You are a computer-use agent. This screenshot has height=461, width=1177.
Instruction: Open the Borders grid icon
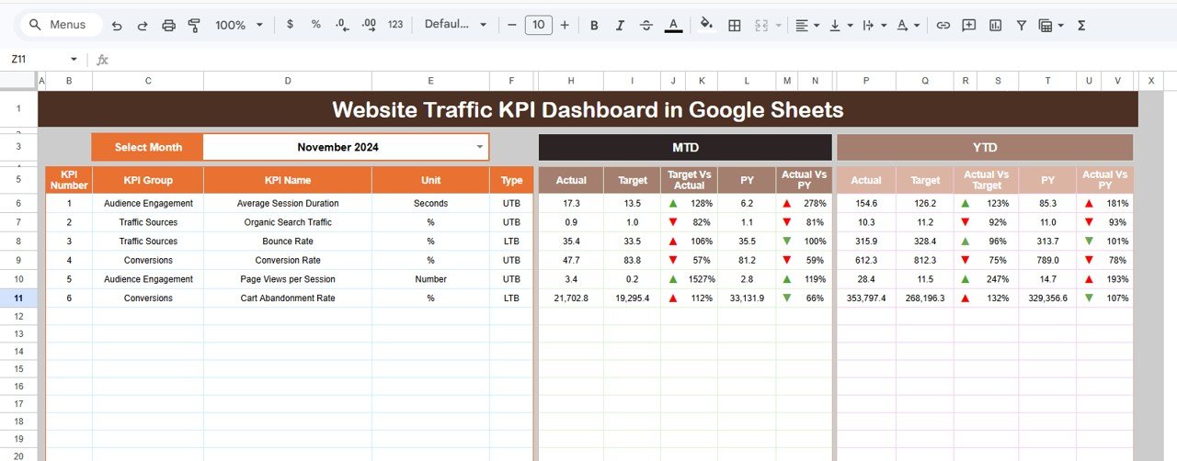coord(734,26)
